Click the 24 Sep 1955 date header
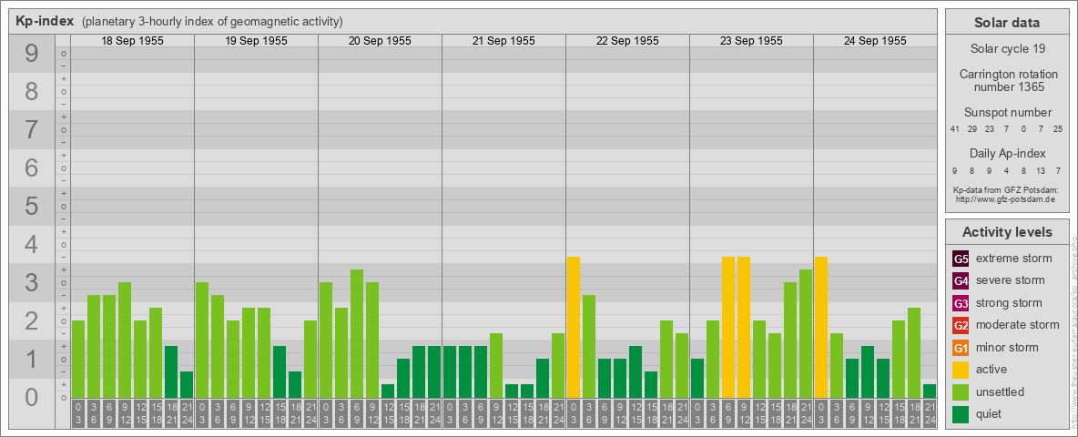This screenshot has width=1078, height=437. coord(875,41)
